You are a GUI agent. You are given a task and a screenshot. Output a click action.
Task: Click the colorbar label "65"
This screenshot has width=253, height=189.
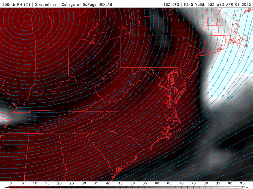tap(169, 183)
